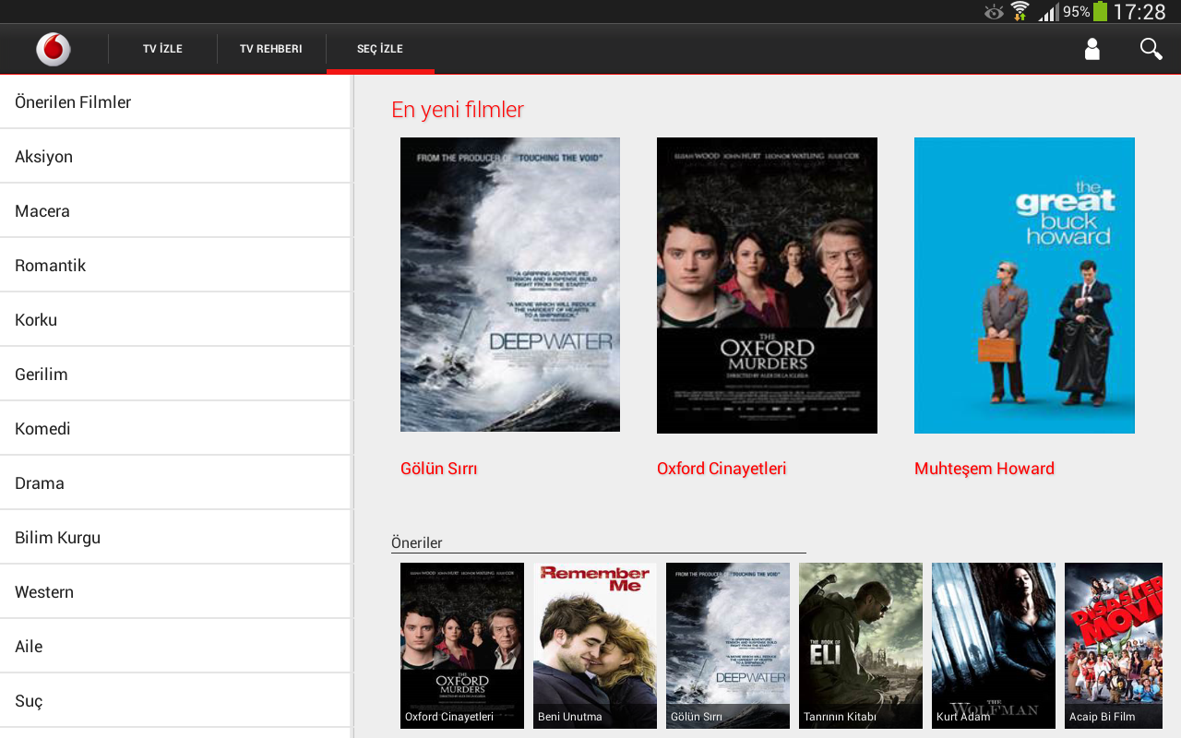The width and height of the screenshot is (1181, 738).
Task: Tap the Vodafone logo icon
Action: [54, 49]
